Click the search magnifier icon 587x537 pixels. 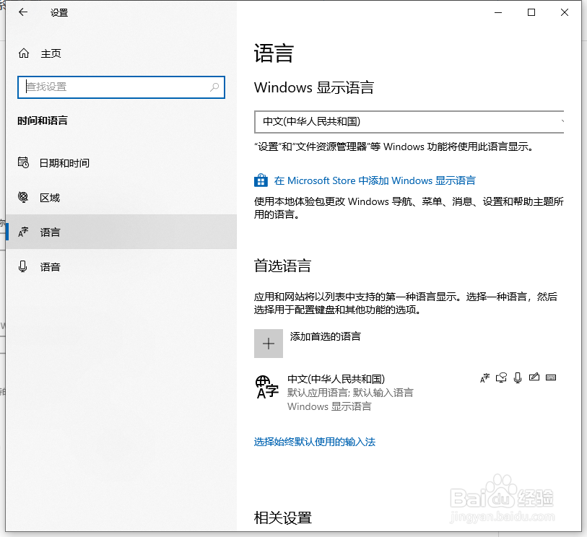pyautogui.click(x=214, y=87)
